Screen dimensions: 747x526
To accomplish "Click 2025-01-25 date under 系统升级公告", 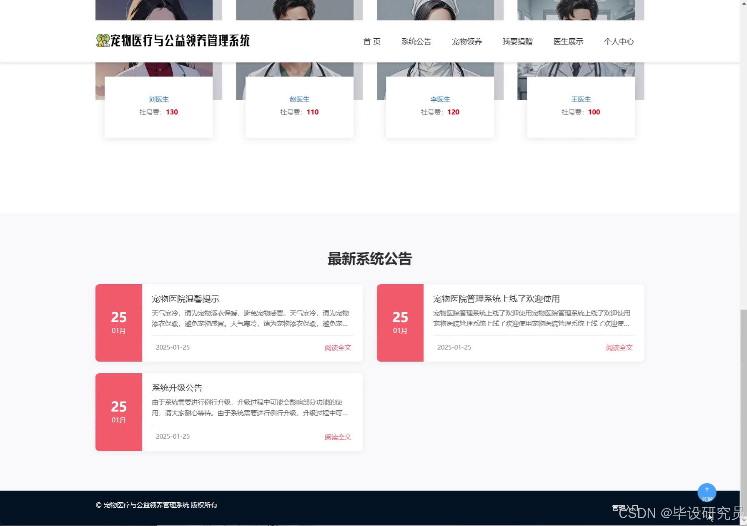I will coord(173,436).
